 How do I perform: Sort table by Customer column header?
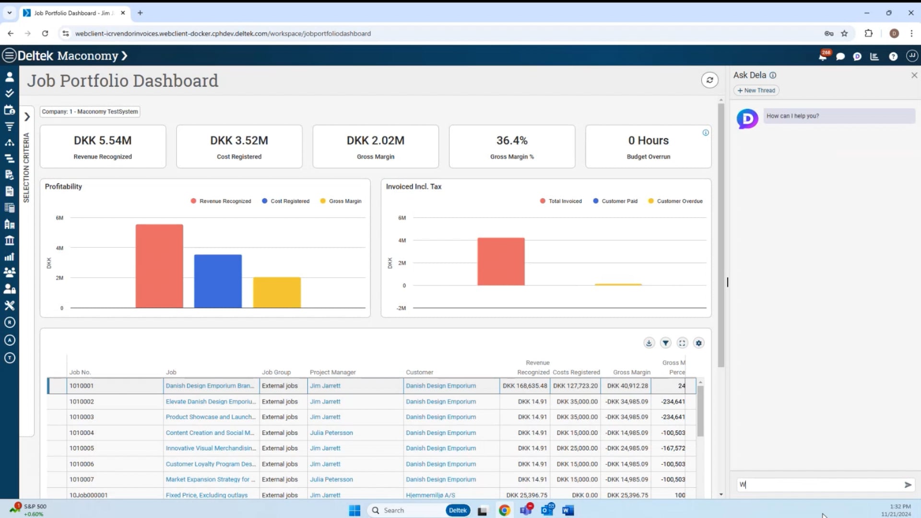[x=419, y=372]
